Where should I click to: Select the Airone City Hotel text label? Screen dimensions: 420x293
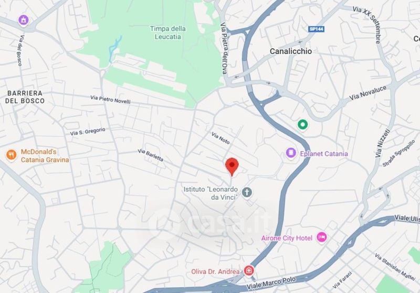287,238
